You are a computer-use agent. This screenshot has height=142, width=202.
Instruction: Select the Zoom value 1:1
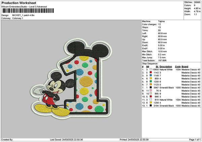coord(195,14)
